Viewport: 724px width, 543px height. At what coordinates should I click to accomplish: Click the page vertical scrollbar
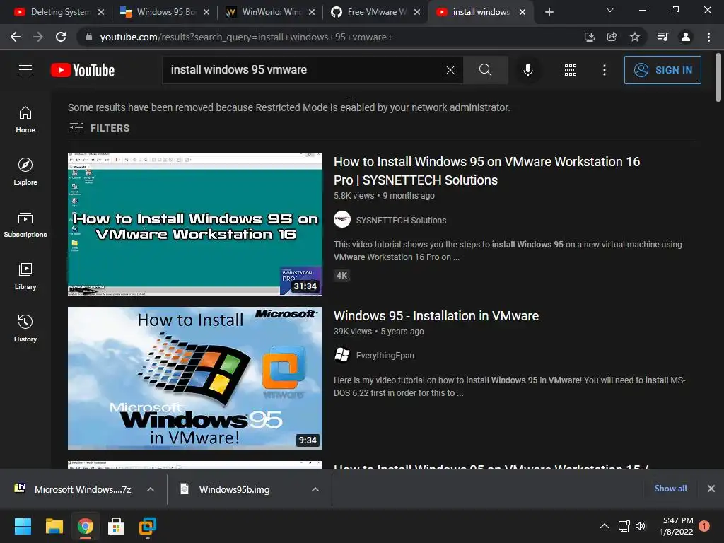(x=718, y=78)
